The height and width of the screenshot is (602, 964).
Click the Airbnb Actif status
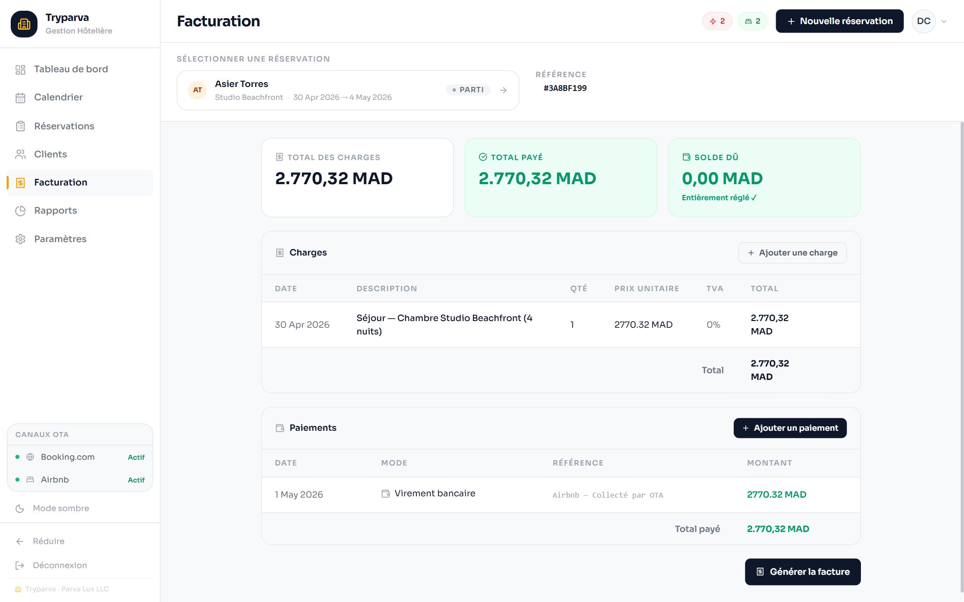pyautogui.click(x=136, y=480)
